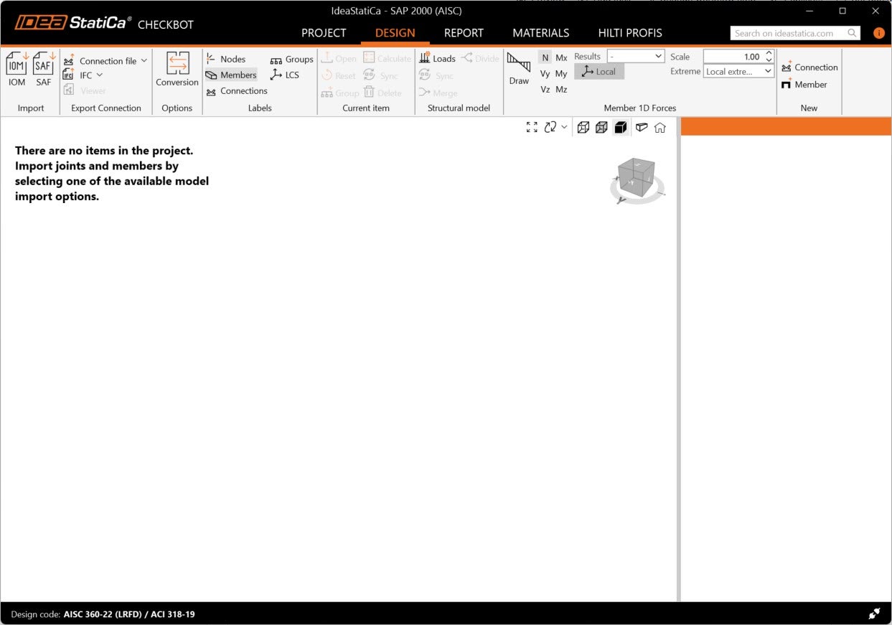Click the Draw member forces icon
This screenshot has height=625, width=892.
(519, 65)
